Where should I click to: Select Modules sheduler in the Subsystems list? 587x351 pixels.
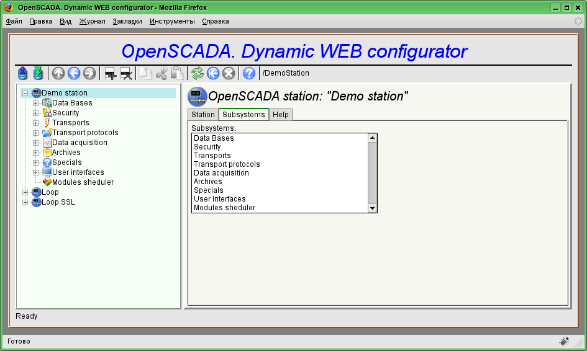point(280,208)
